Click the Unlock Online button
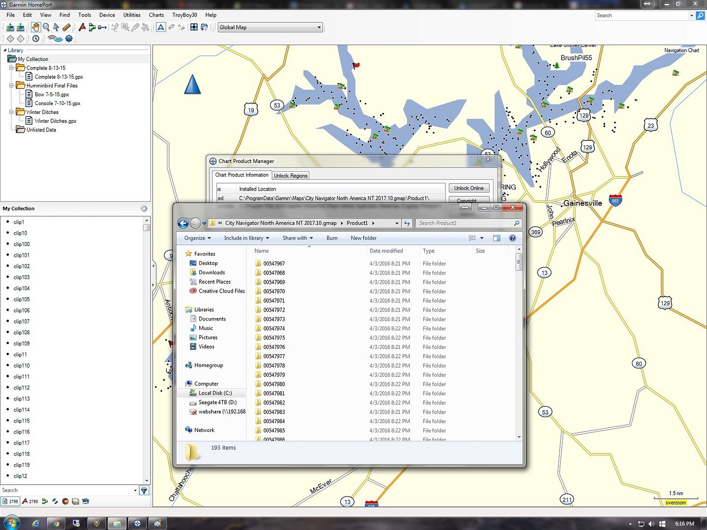Image resolution: width=707 pixels, height=530 pixels. point(469,188)
